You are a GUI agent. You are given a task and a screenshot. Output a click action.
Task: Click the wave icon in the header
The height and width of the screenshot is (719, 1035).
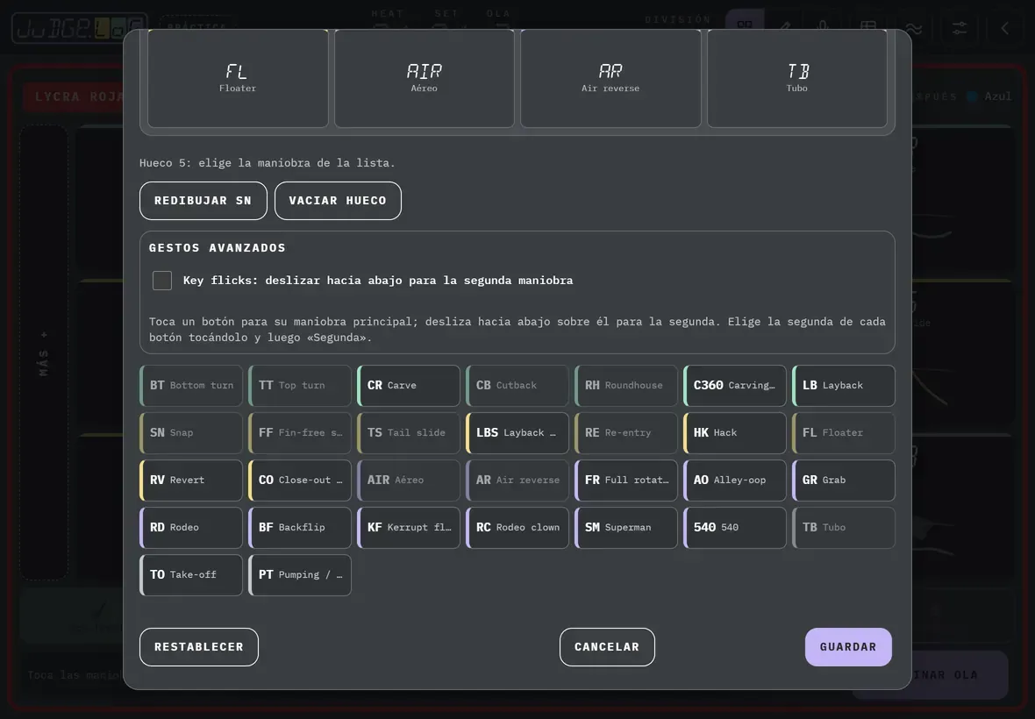pos(914,28)
